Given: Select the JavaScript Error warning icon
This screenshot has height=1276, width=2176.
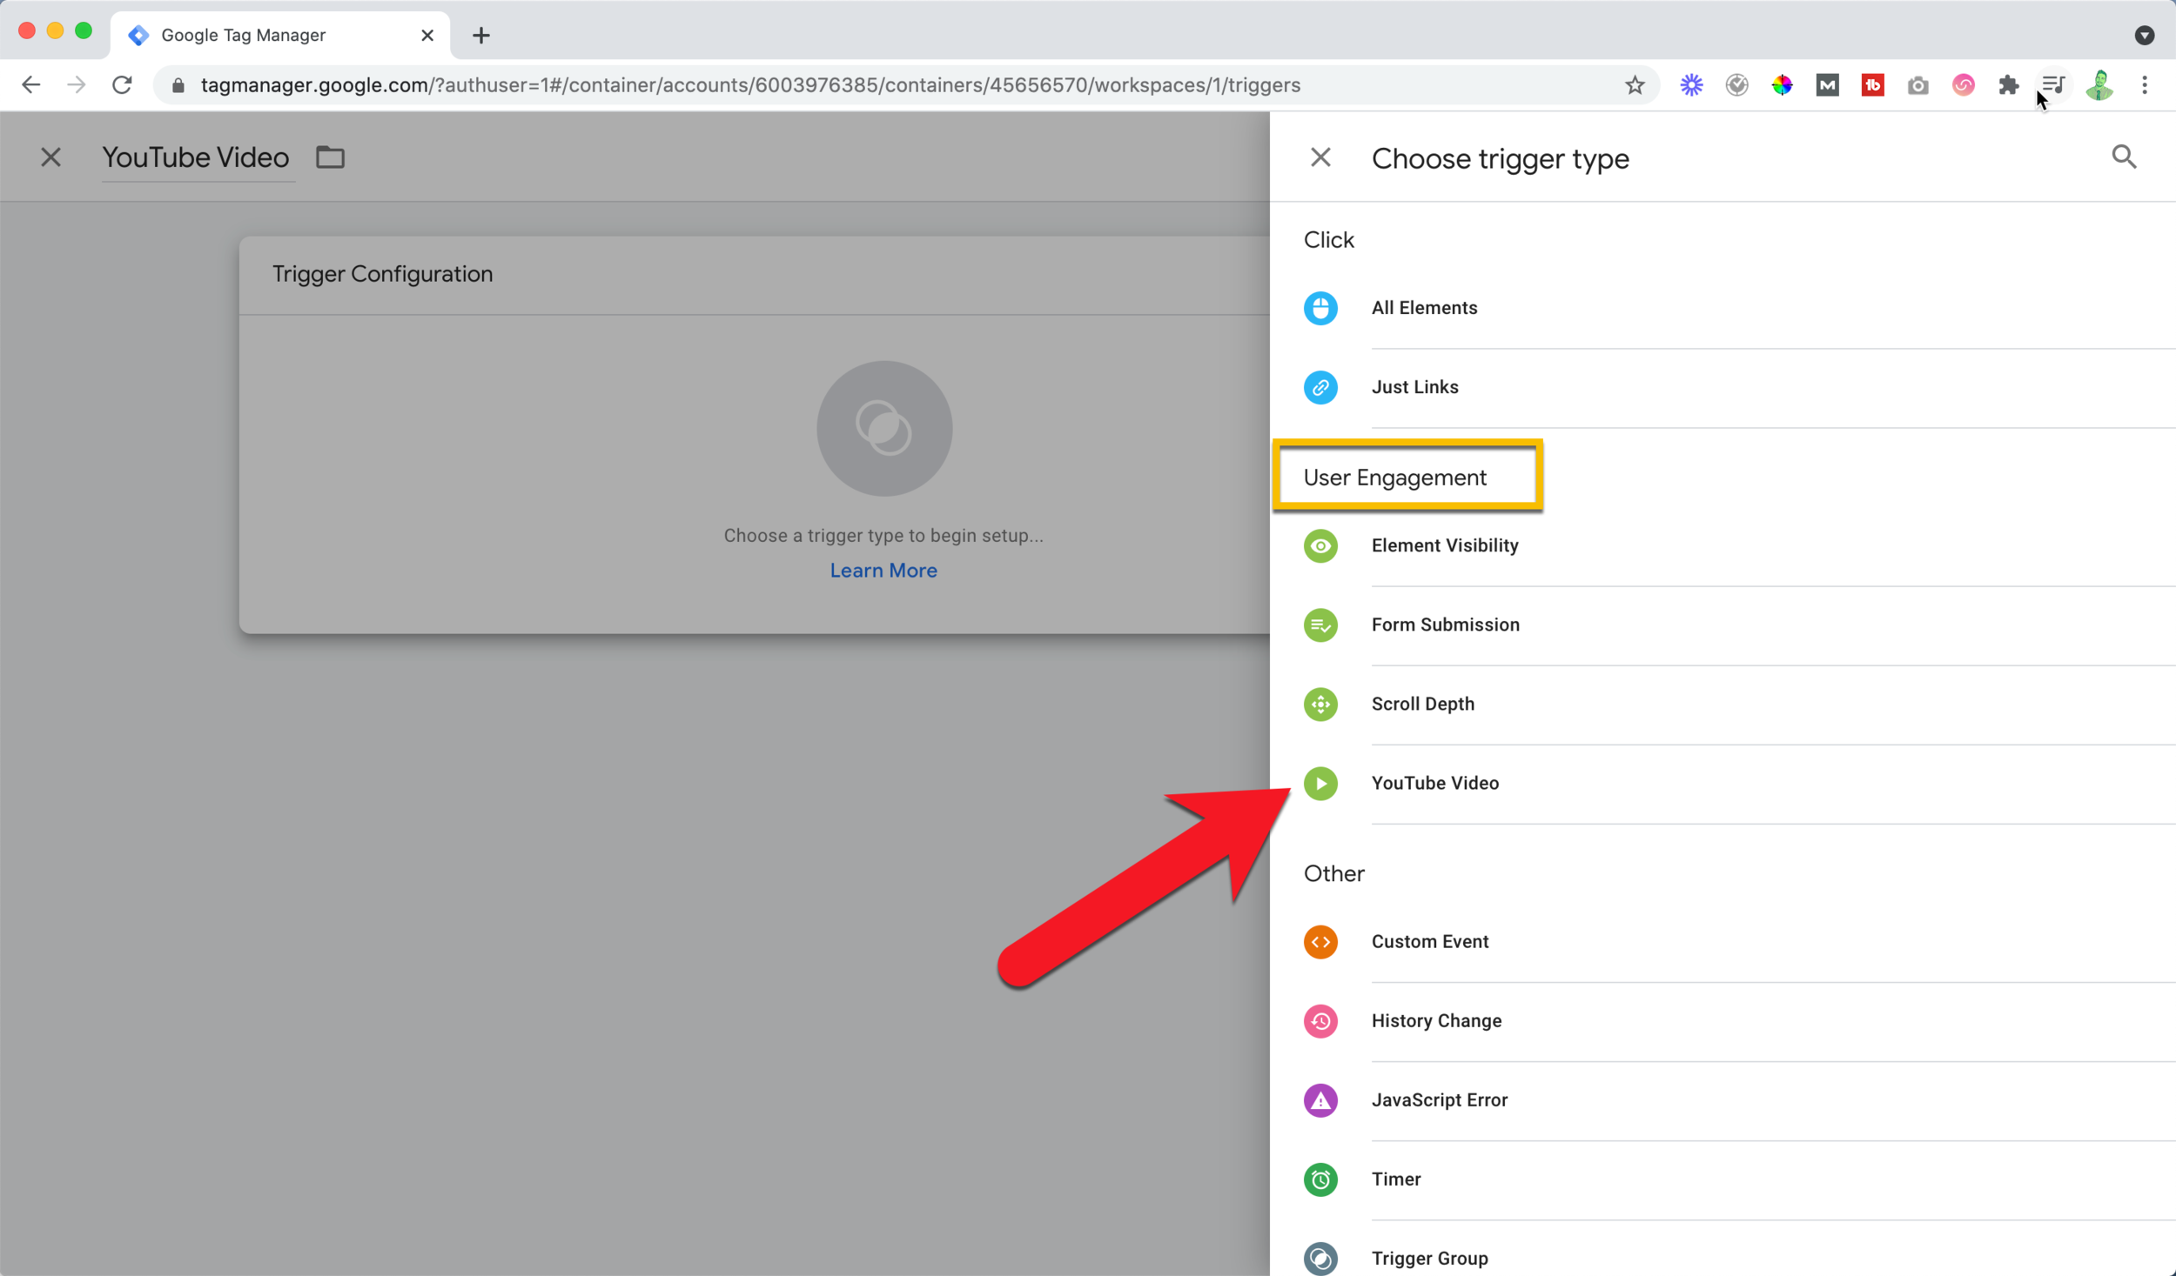Looking at the screenshot, I should (x=1320, y=1099).
